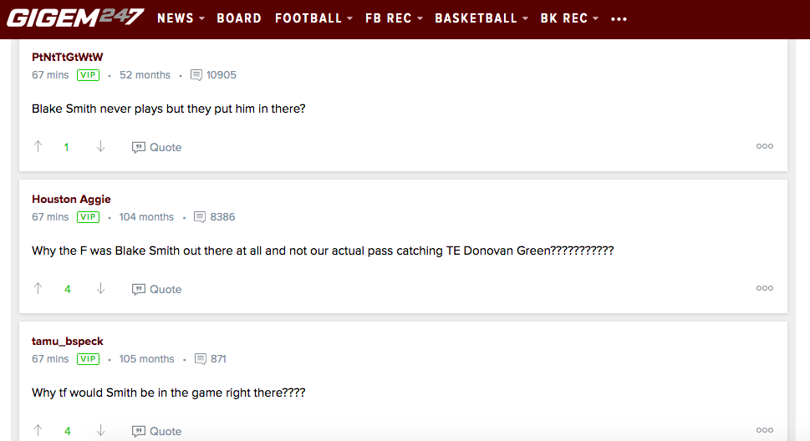This screenshot has width=810, height=441.
Task: Click the GIGEM247 site logo
Action: 75,18
